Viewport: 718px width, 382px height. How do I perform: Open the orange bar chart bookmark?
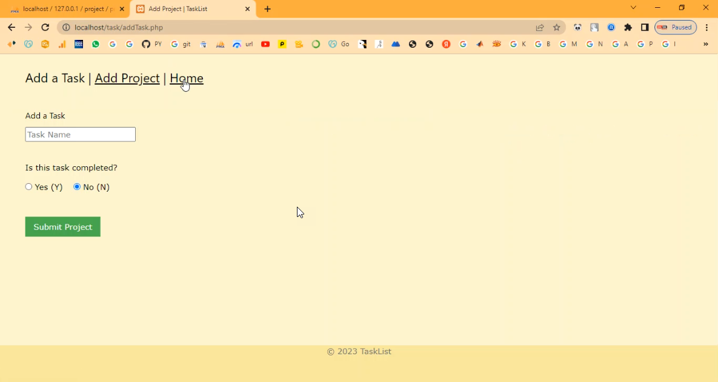click(62, 44)
